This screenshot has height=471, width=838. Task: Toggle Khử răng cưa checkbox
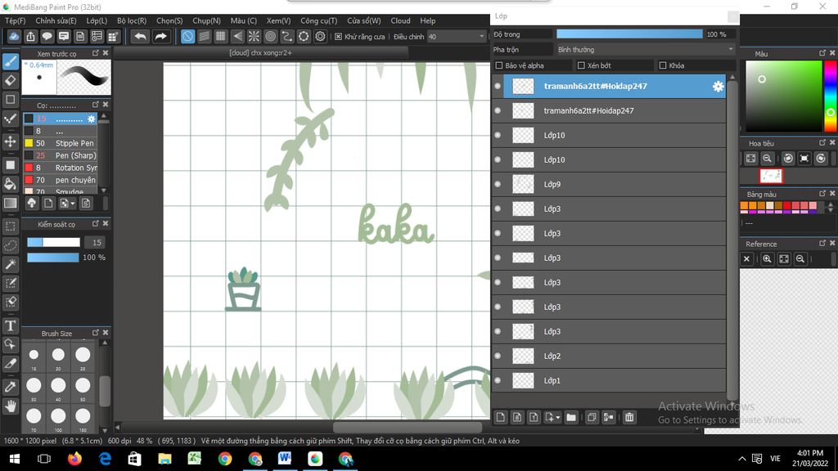[338, 36]
